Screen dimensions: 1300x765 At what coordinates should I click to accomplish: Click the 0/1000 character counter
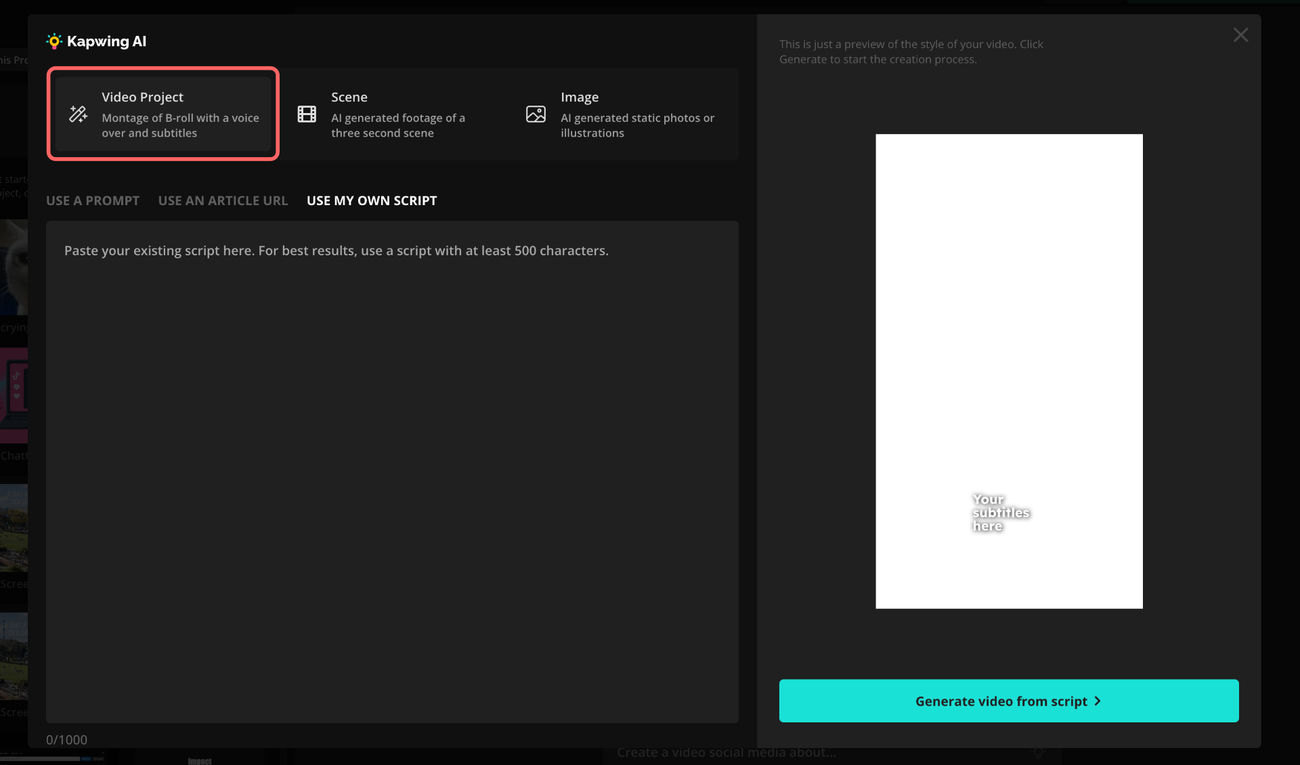pos(66,739)
